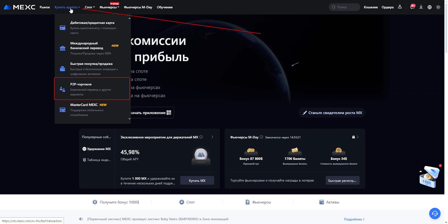Click info icon next to MX holders event
This screenshot has width=448, height=224.
tap(201, 137)
